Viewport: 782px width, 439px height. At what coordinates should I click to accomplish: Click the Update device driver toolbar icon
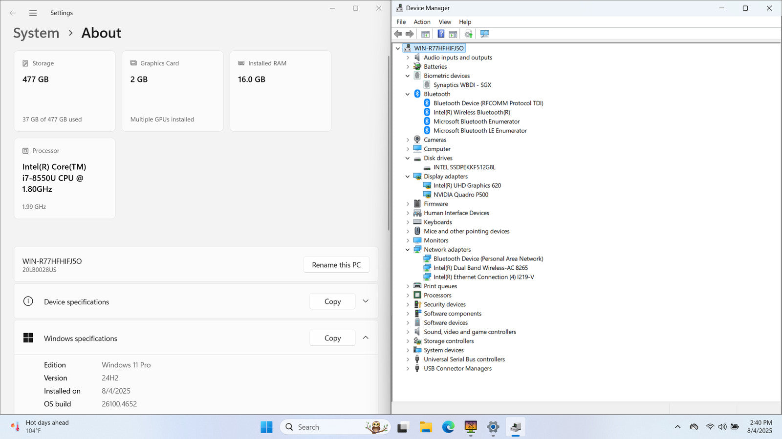pos(469,34)
